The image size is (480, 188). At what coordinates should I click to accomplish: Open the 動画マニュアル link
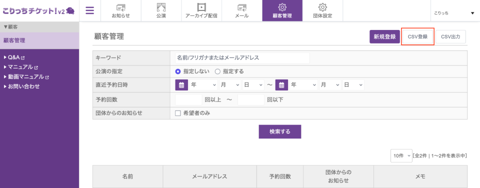point(26,77)
